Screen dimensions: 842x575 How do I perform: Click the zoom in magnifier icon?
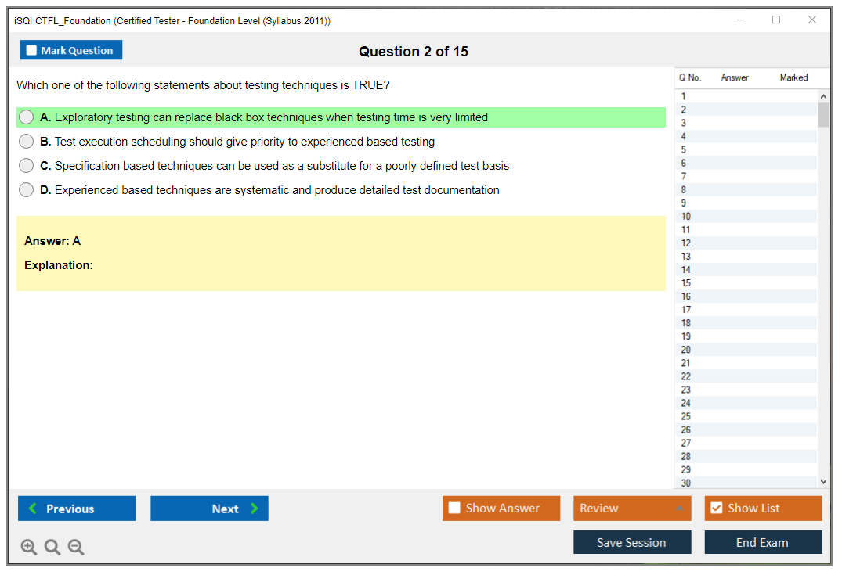(x=29, y=548)
